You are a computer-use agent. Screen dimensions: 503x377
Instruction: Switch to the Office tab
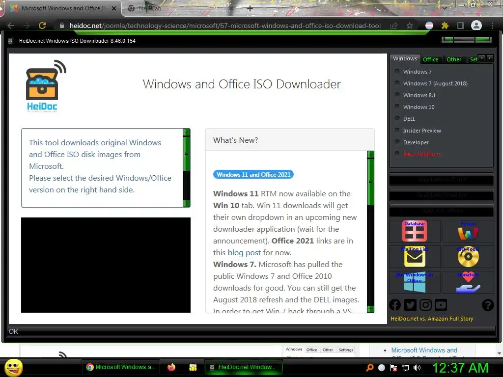click(430, 59)
